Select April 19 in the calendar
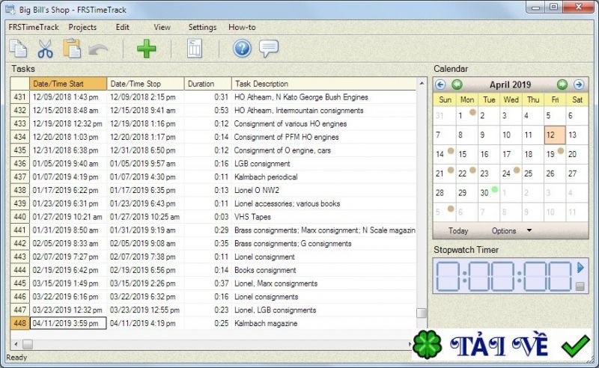The height and width of the screenshot is (368, 599). [555, 154]
